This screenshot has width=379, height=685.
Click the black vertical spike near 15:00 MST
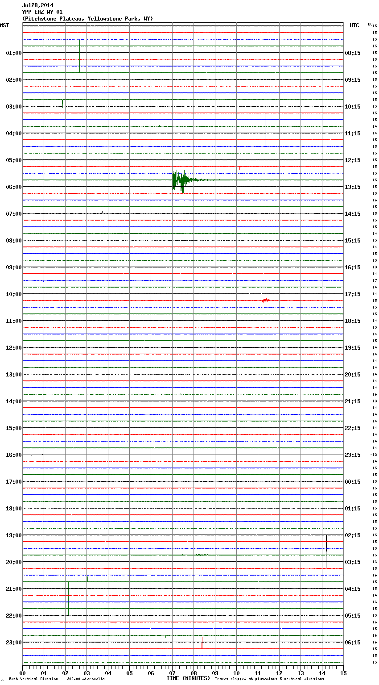(x=31, y=438)
